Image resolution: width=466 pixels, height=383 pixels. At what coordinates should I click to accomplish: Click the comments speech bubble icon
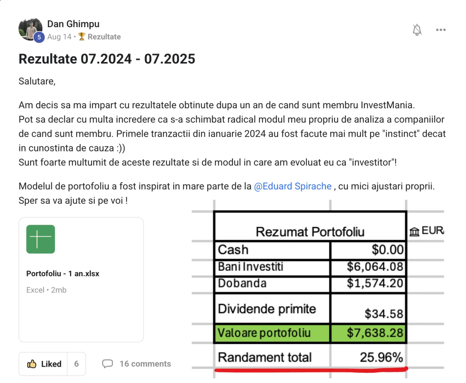pyautogui.click(x=108, y=364)
